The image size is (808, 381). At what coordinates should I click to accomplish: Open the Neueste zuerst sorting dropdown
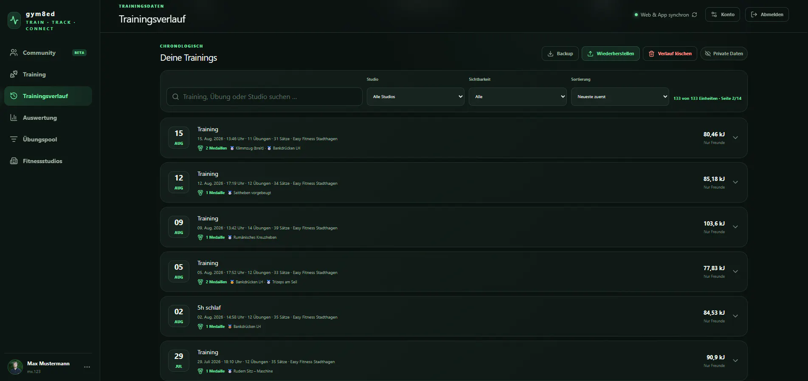[620, 97]
